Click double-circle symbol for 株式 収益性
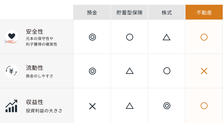This screenshot has height=123, width=224. coord(167,106)
